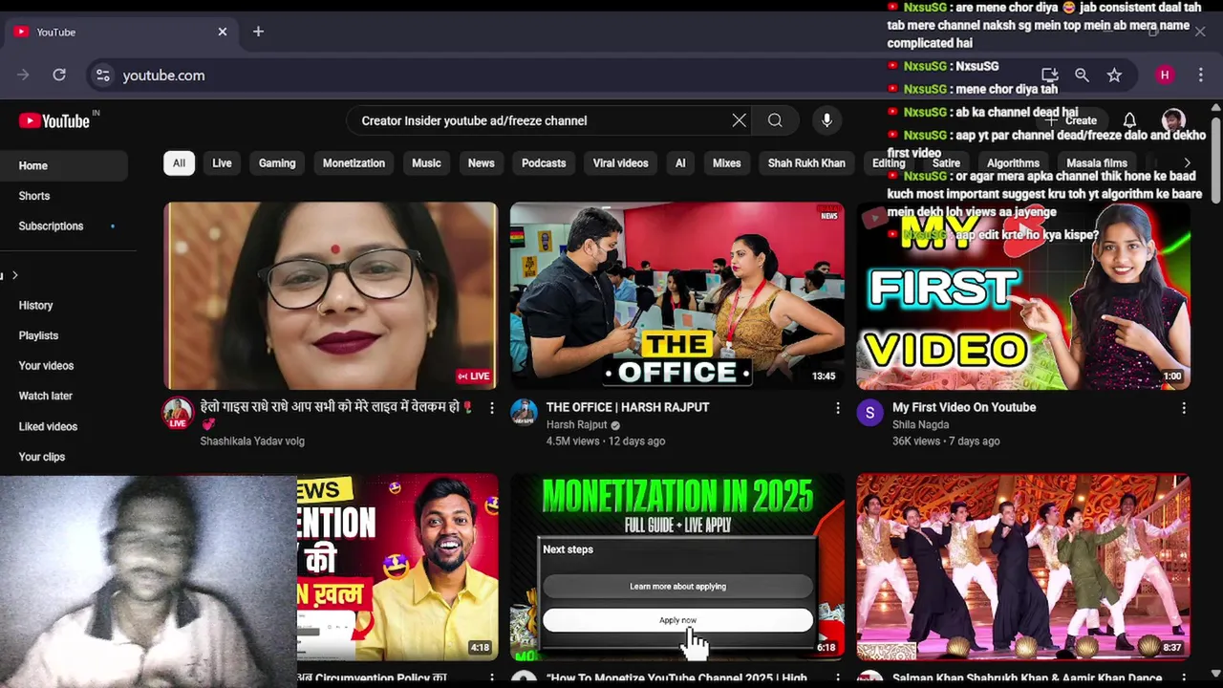The image size is (1223, 688).
Task: Open My First Video On Youtube title
Action: pos(964,407)
